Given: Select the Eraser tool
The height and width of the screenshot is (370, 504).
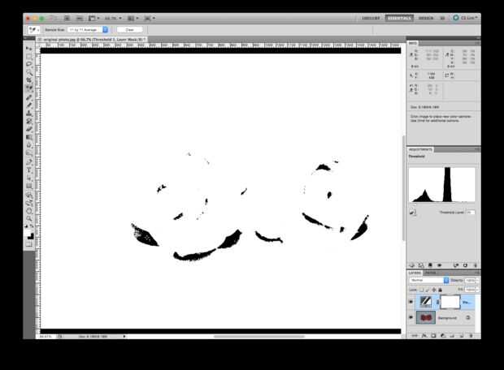Looking at the screenshot, I should (29, 129).
